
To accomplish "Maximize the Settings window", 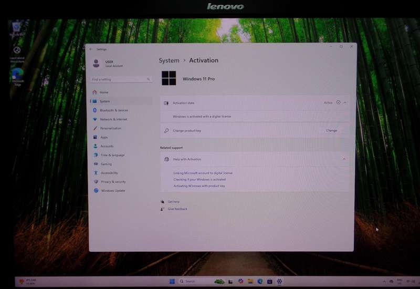I will (x=341, y=46).
